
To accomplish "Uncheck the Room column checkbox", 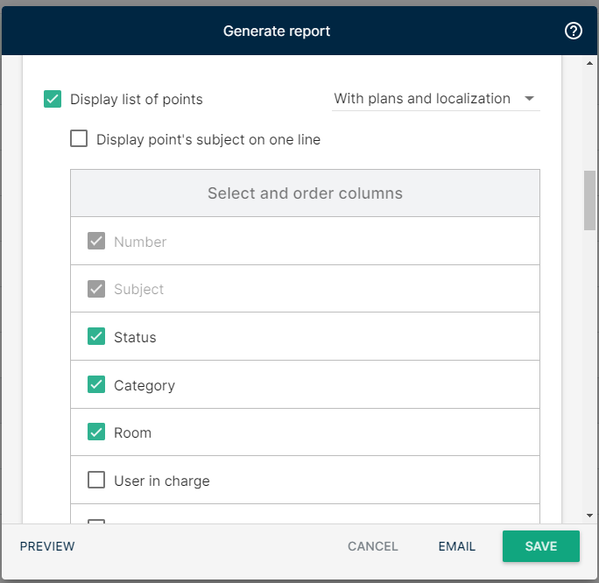I will coord(96,432).
